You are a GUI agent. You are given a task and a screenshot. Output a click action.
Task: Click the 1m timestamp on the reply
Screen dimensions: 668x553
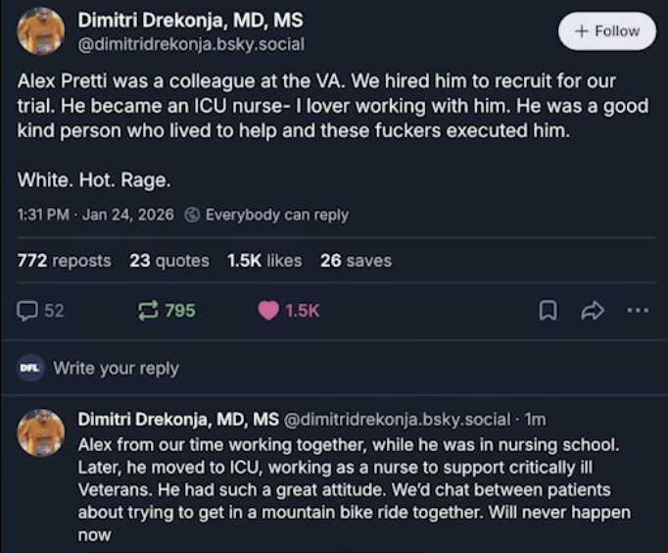535,419
